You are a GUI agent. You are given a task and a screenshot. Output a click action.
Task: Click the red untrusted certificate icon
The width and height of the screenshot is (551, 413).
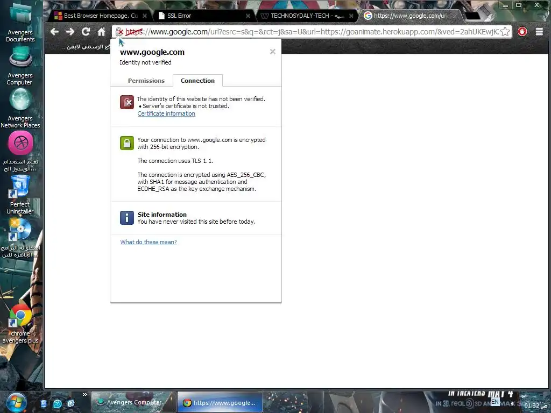tap(127, 102)
